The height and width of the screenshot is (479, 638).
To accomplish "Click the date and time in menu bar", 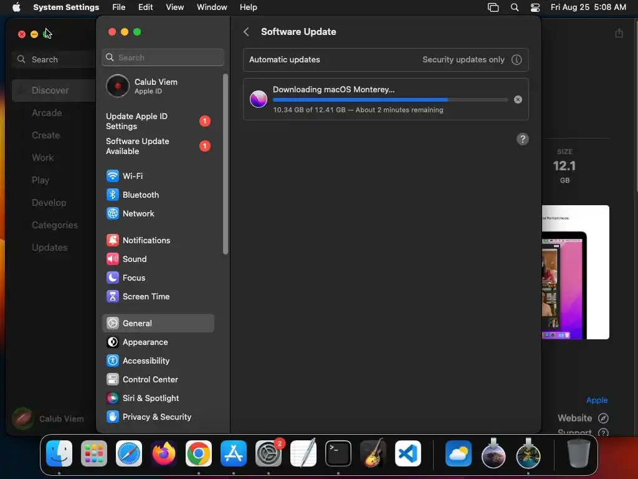I will pos(588,7).
